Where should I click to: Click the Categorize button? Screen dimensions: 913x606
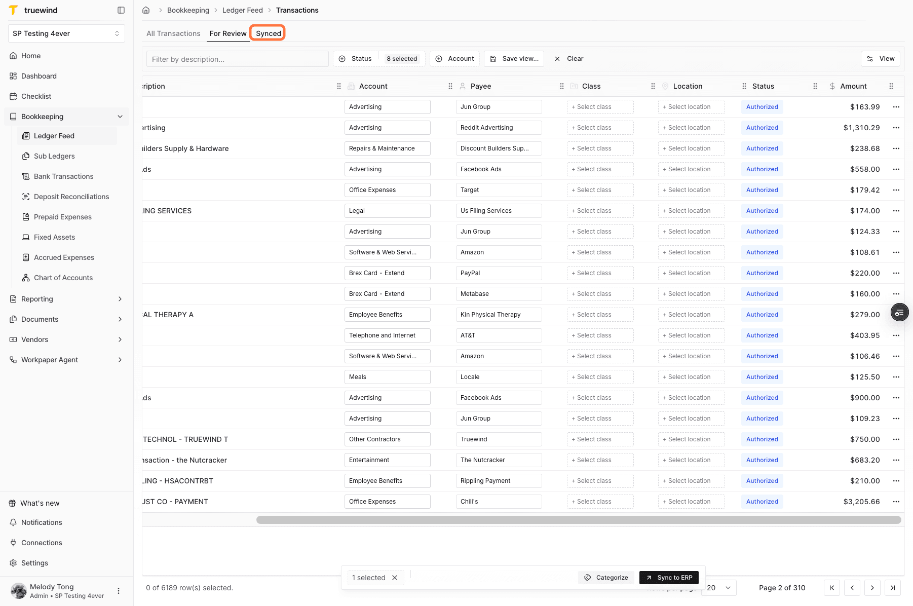[x=606, y=578]
